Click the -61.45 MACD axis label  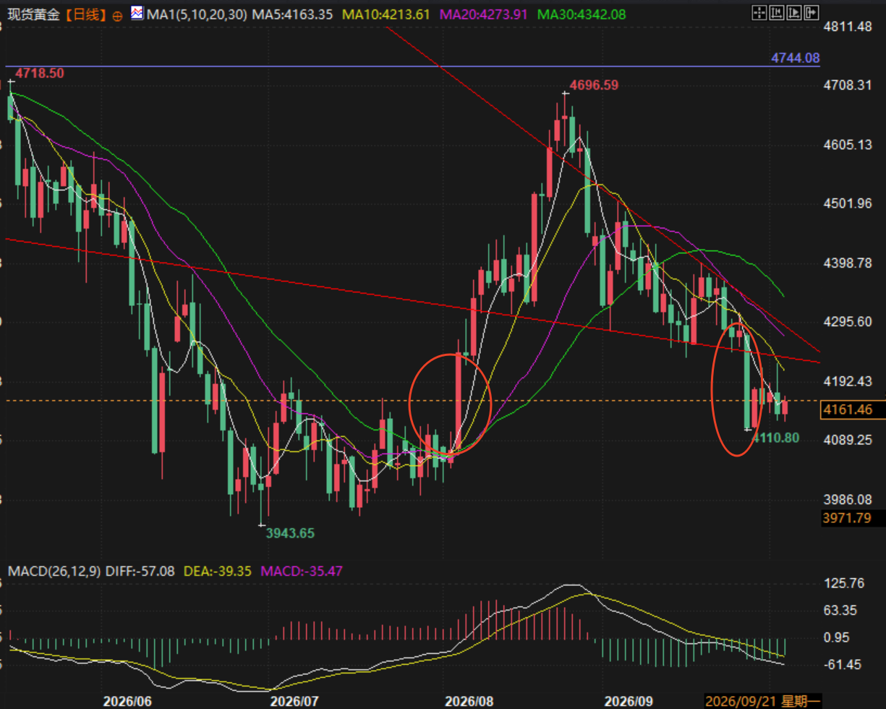click(842, 665)
